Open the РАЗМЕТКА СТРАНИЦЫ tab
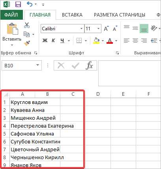This screenshot has height=169, width=161. 120,15
